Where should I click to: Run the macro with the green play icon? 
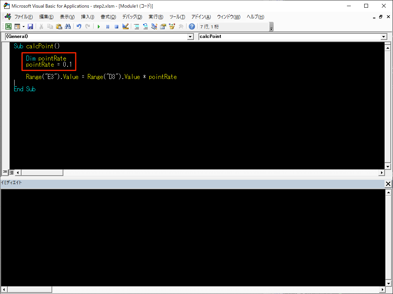(99, 26)
